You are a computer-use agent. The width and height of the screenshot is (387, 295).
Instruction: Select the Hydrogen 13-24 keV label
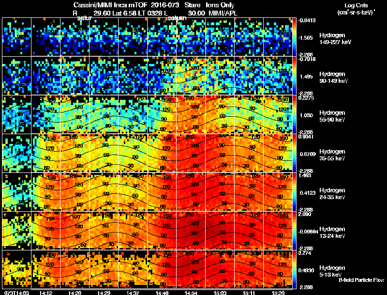click(x=332, y=233)
